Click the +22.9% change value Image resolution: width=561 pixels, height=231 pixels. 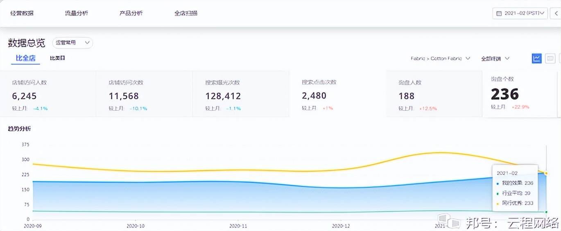[x=520, y=107]
